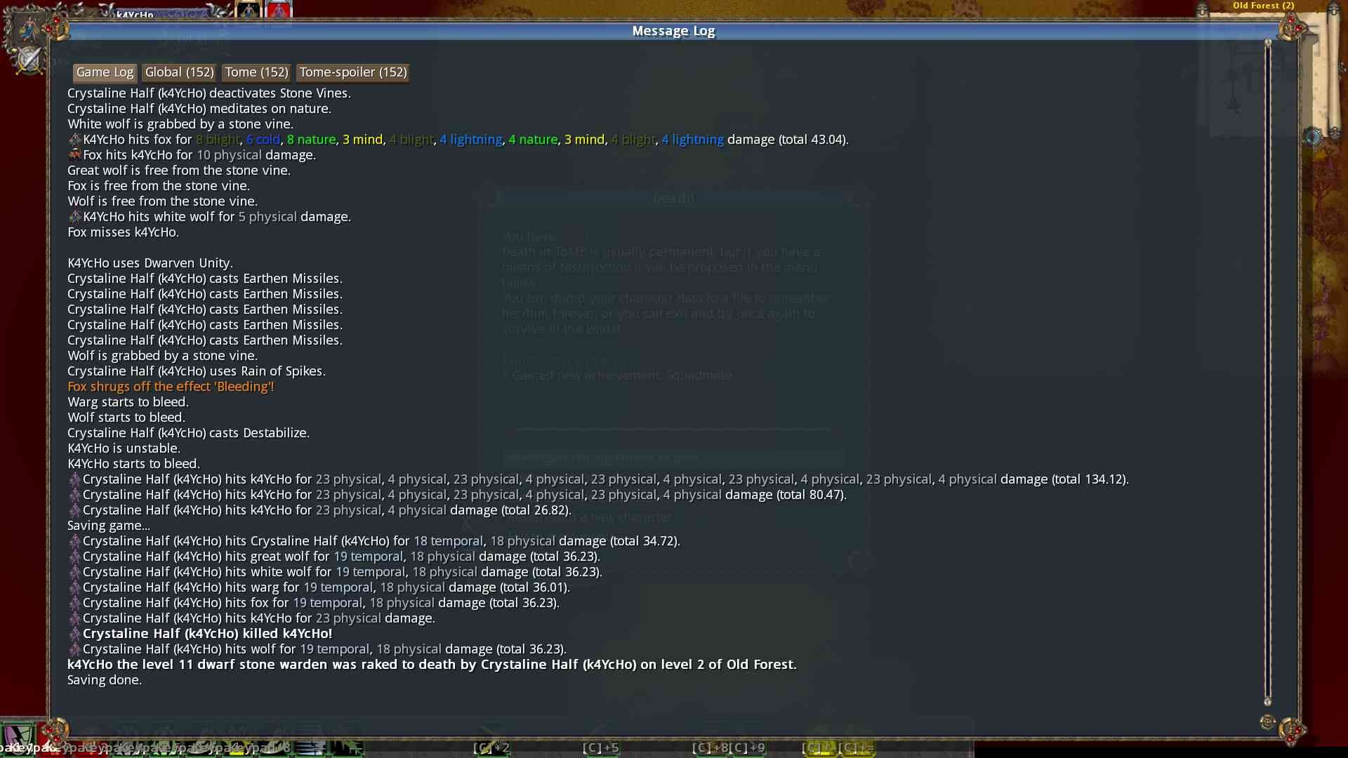1348x758 pixels.
Task: Click the [C]+2 hotkey slot
Action: point(491,747)
